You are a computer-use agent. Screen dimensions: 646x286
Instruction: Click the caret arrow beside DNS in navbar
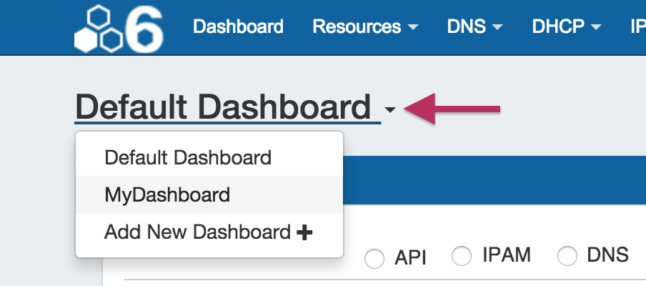tap(498, 28)
